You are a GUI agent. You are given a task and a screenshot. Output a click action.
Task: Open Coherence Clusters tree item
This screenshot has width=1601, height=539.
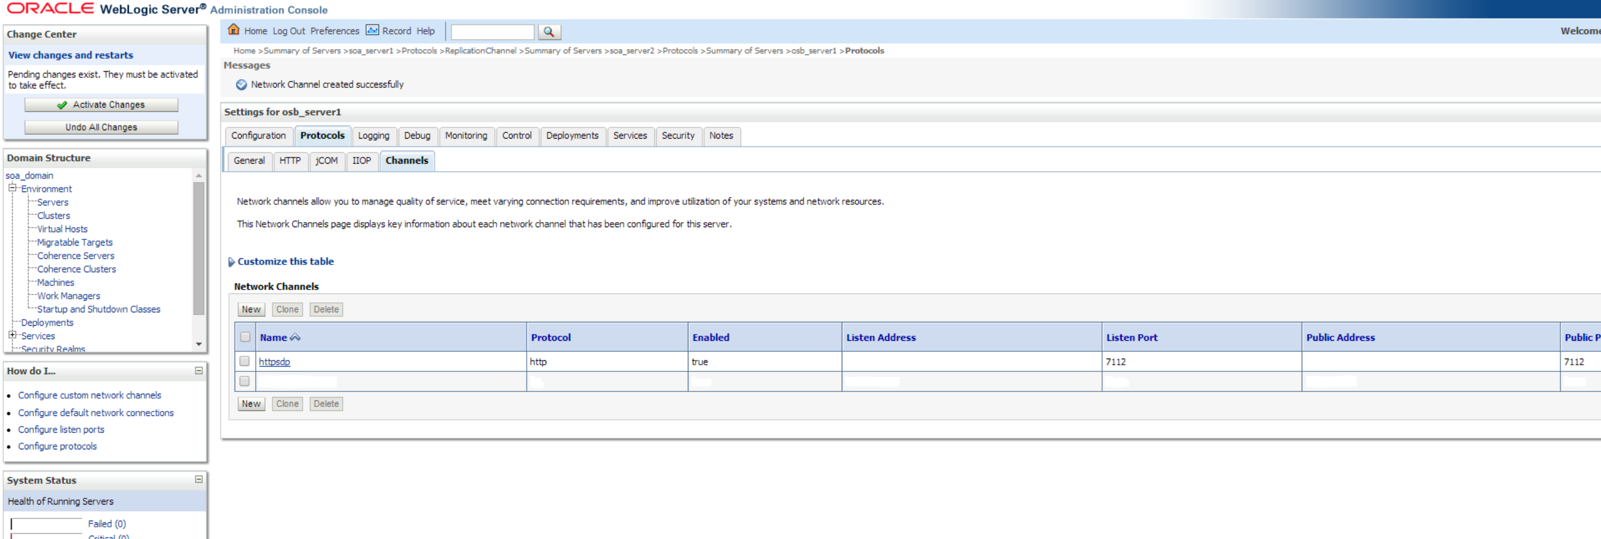click(x=76, y=269)
